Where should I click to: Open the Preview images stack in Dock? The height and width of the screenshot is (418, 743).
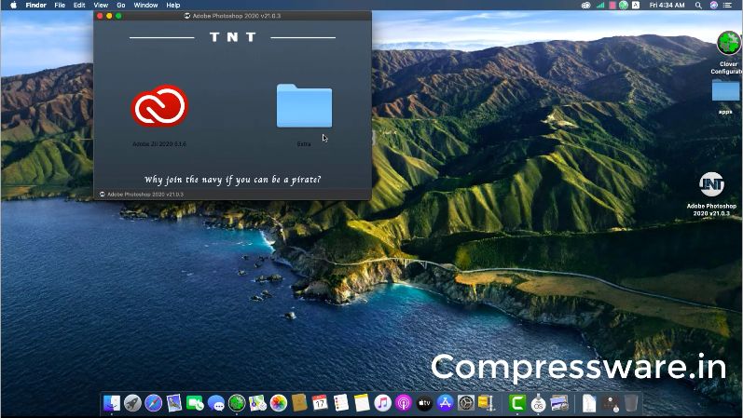559,403
